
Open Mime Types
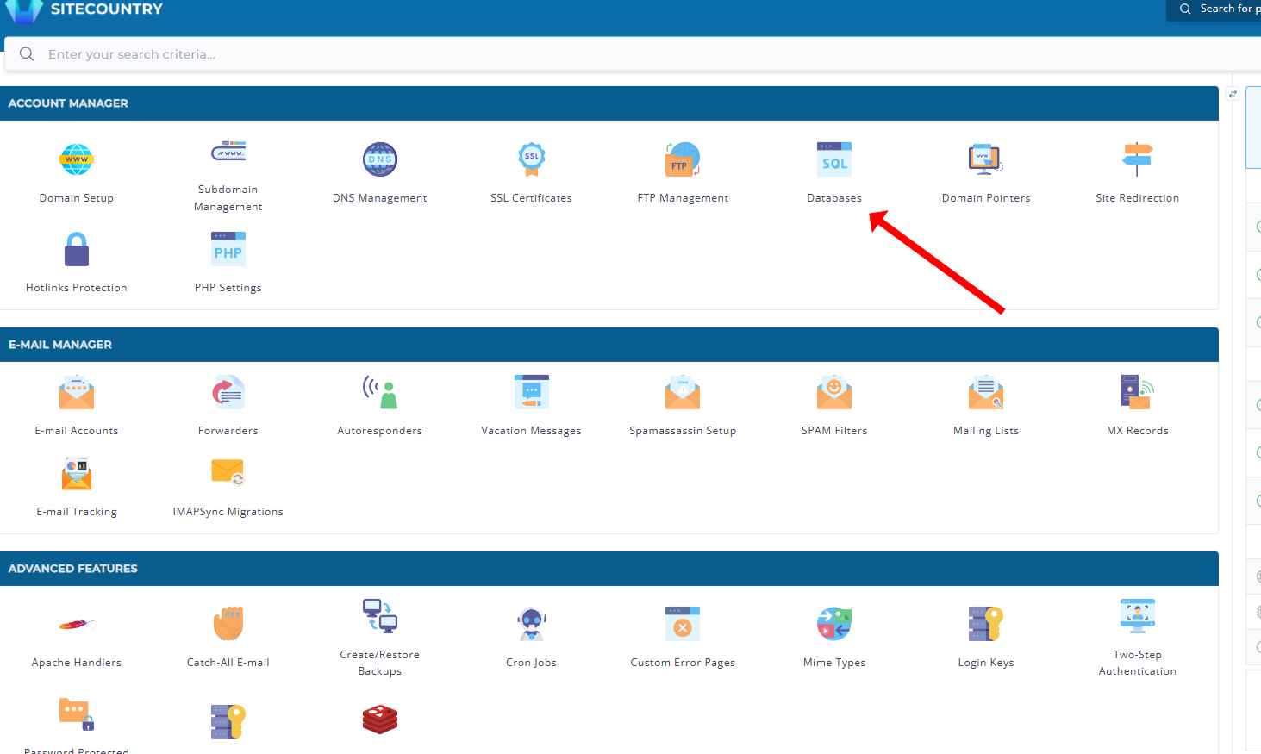834,638
